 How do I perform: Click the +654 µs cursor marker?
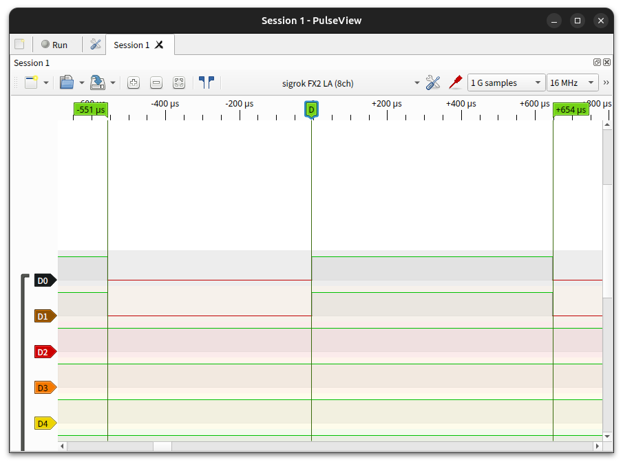tap(571, 109)
